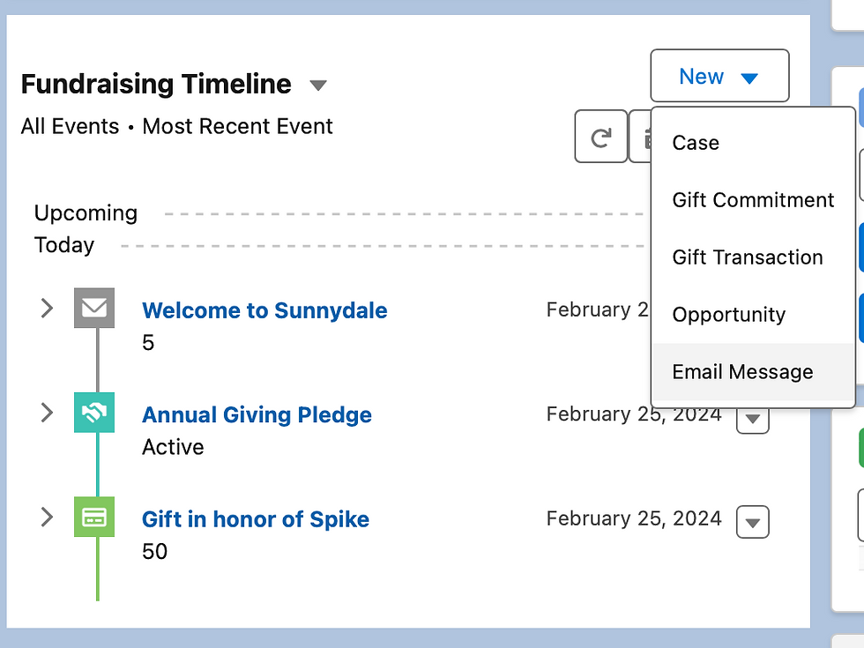The image size is (864, 648).
Task: Click the Today marker on the timeline
Action: tap(64, 245)
